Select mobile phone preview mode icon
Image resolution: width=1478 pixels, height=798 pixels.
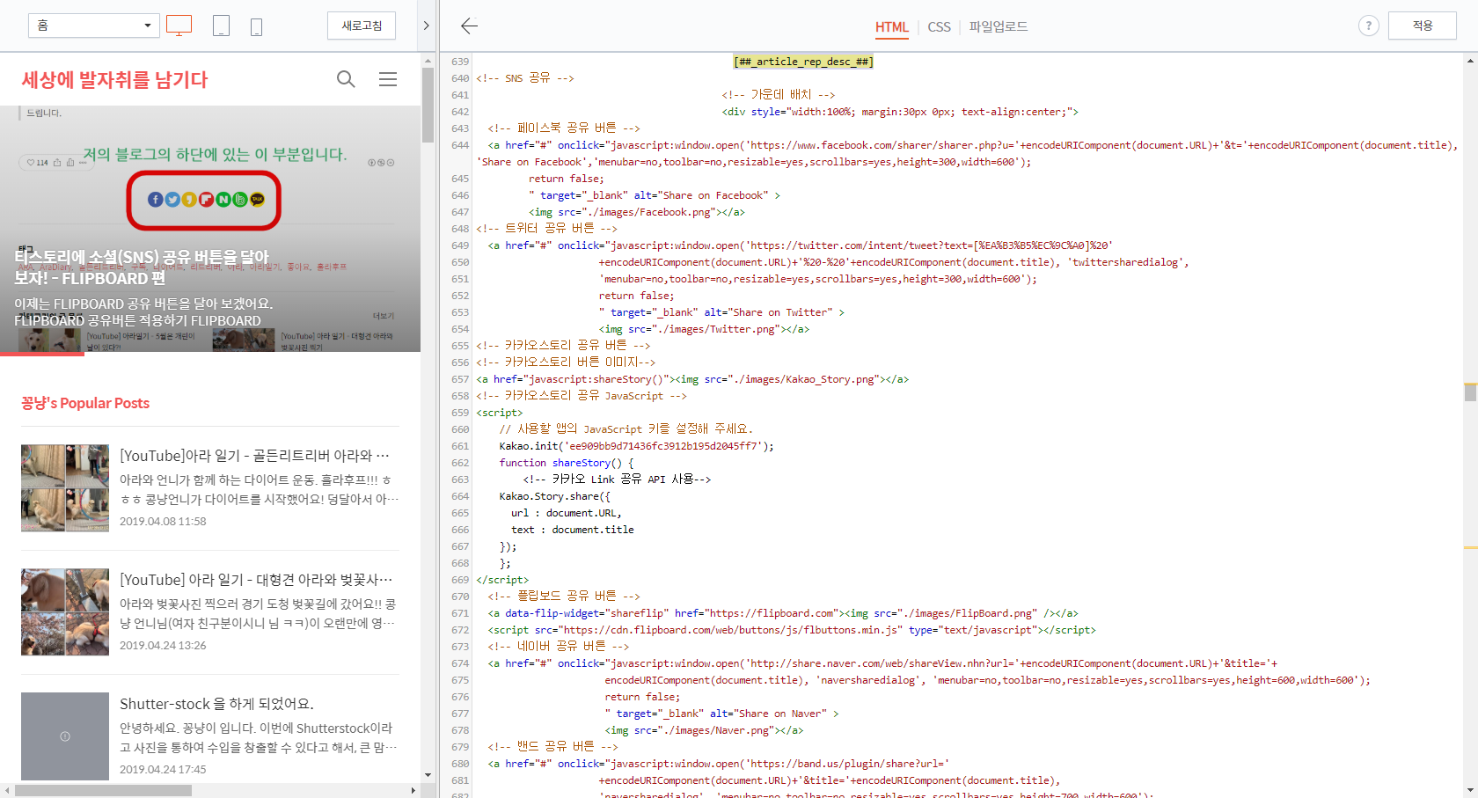coord(257,26)
